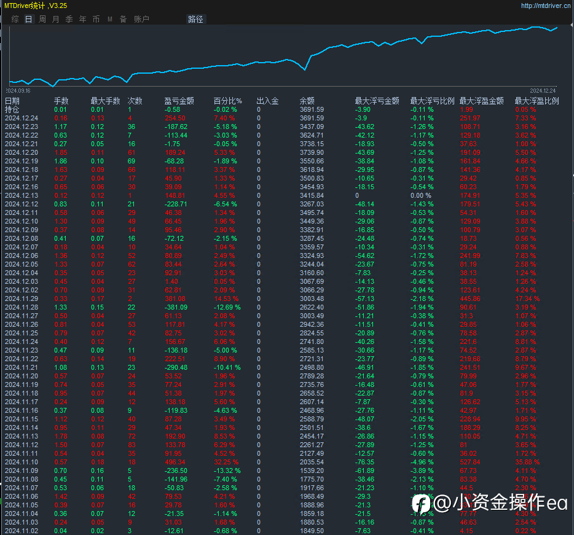
Task: Click the 余额 balance column header
Action: click(x=307, y=101)
